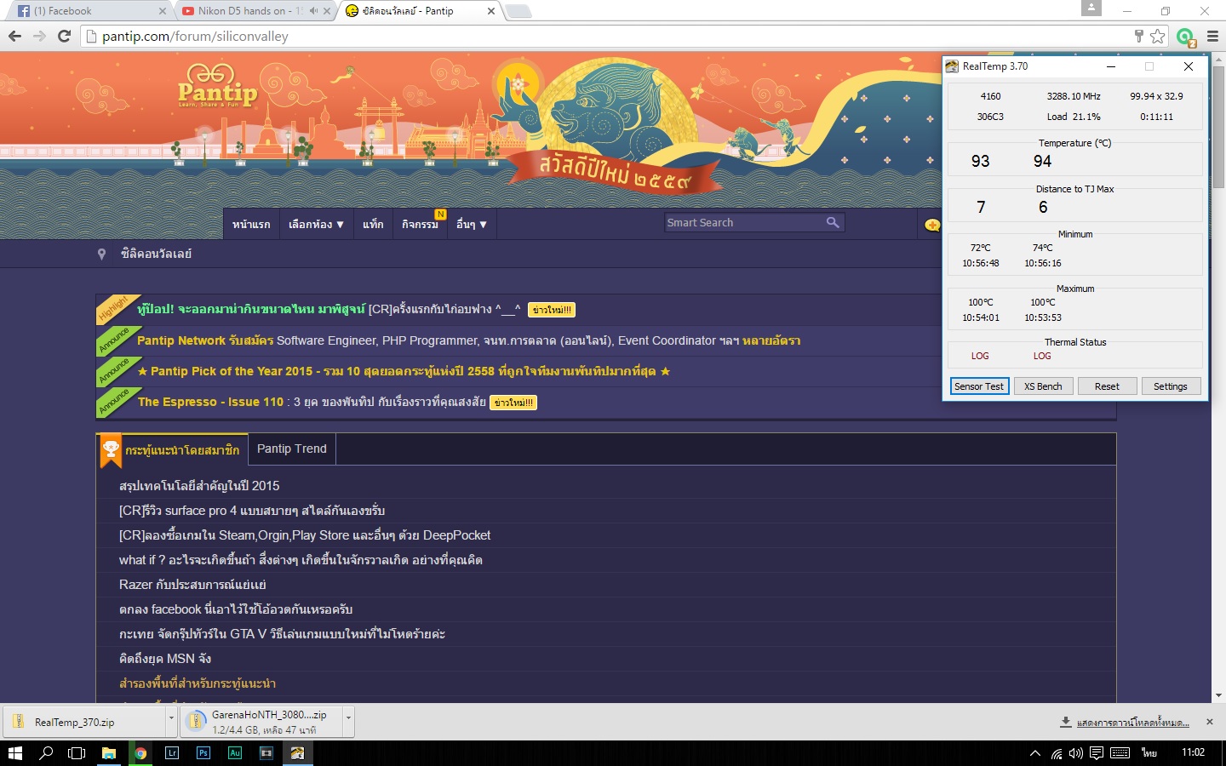
Task: Go back using Chrome's back arrow
Action: point(14,36)
